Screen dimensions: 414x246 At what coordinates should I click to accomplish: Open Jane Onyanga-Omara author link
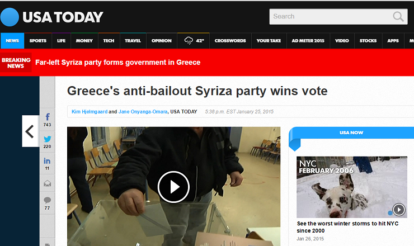(143, 112)
